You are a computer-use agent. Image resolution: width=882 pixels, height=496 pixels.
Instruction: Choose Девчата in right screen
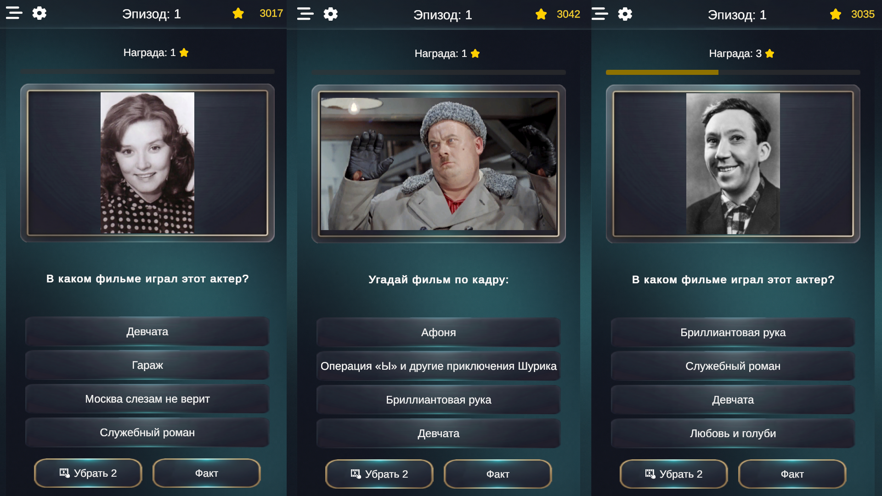pyautogui.click(x=733, y=400)
